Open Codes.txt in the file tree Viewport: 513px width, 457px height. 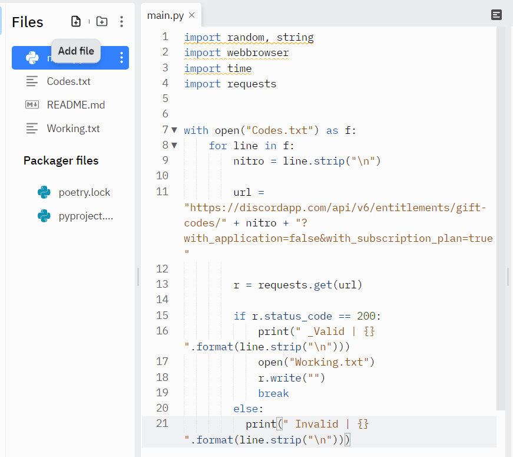69,81
